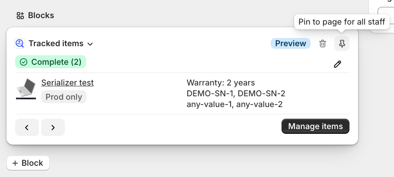Open the laptop product thumbnail
394x177 pixels.
pos(26,89)
